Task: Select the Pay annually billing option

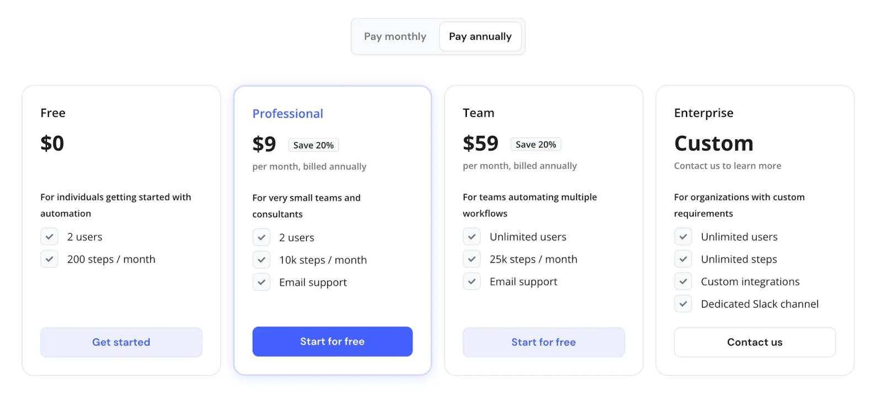Action: click(x=480, y=36)
